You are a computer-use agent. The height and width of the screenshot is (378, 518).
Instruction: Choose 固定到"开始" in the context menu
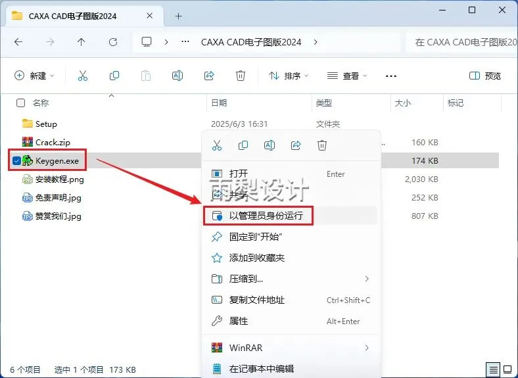tap(291, 237)
